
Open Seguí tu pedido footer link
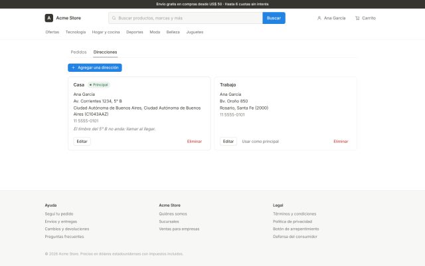[x=59, y=214]
